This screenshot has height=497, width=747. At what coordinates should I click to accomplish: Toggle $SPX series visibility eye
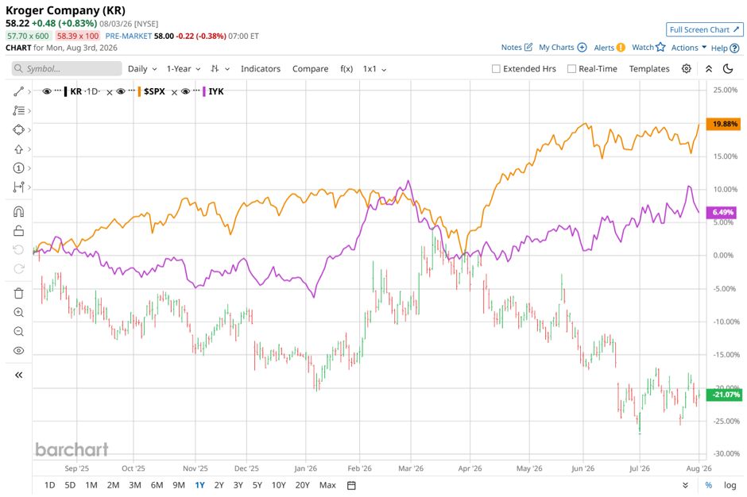click(x=121, y=91)
